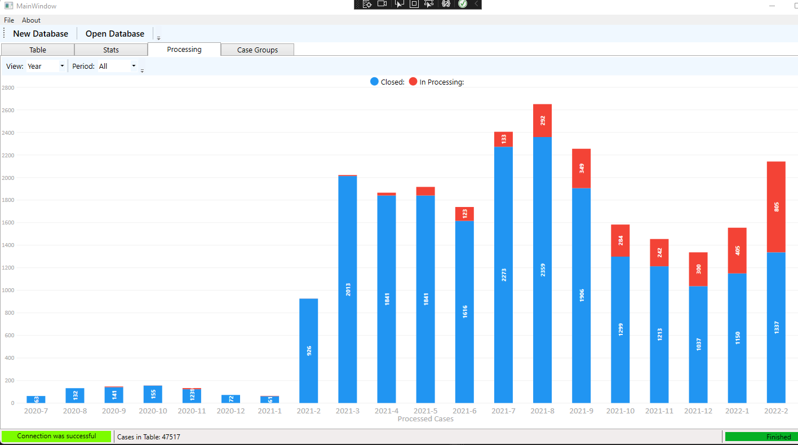Click the track focused element icon
Viewport: 798px width, 445px height.
coord(428,4)
